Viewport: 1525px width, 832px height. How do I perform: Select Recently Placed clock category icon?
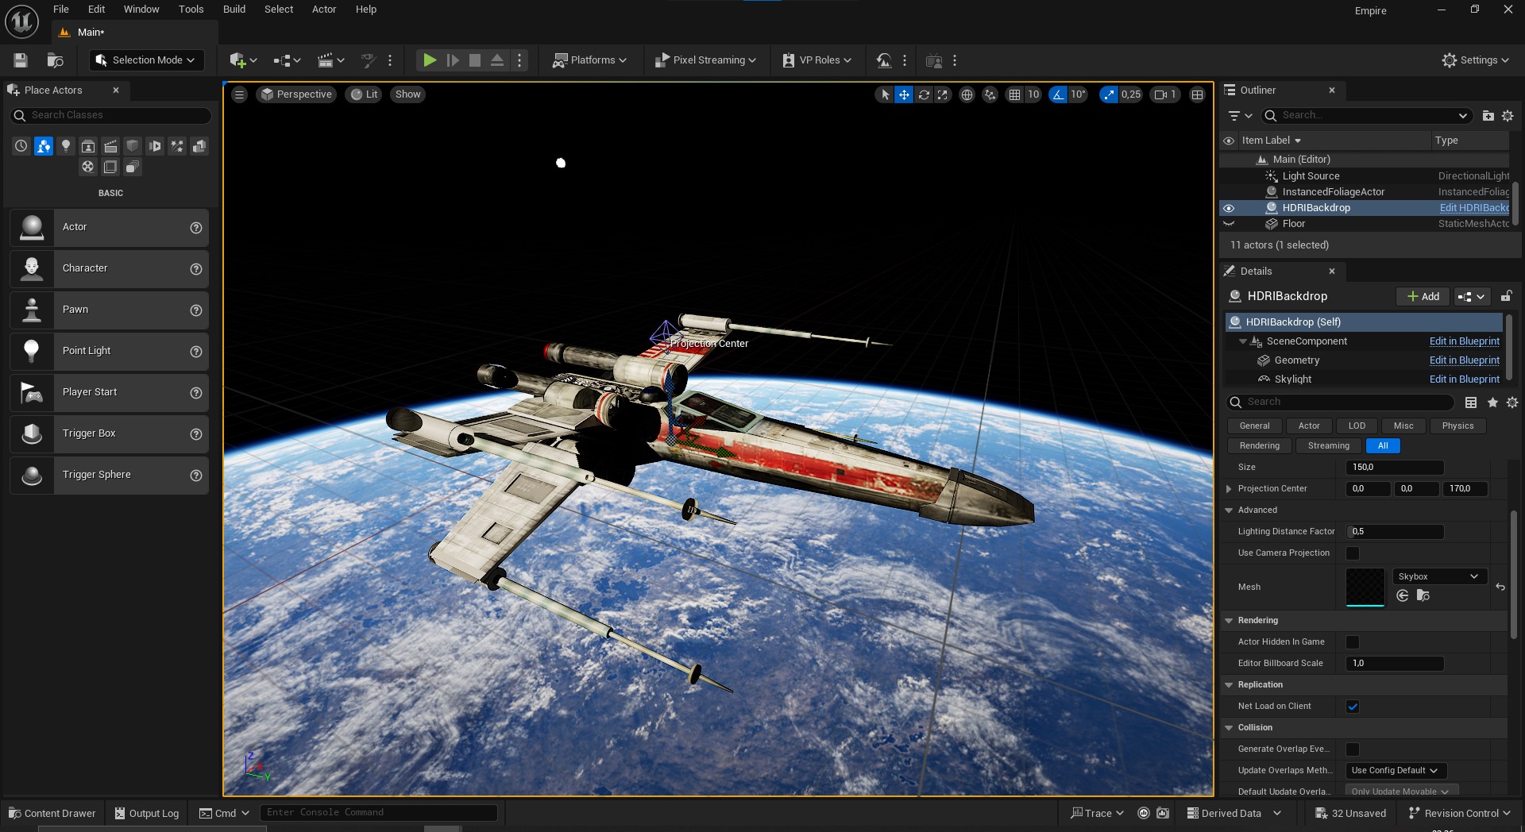pos(21,146)
